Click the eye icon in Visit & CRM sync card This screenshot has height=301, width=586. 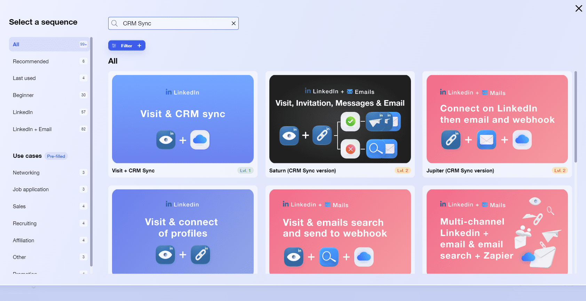pyautogui.click(x=166, y=140)
